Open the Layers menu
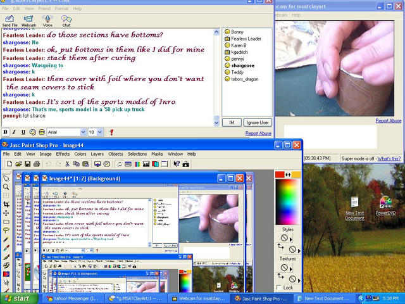The height and width of the screenshot is (304, 405). [97, 154]
